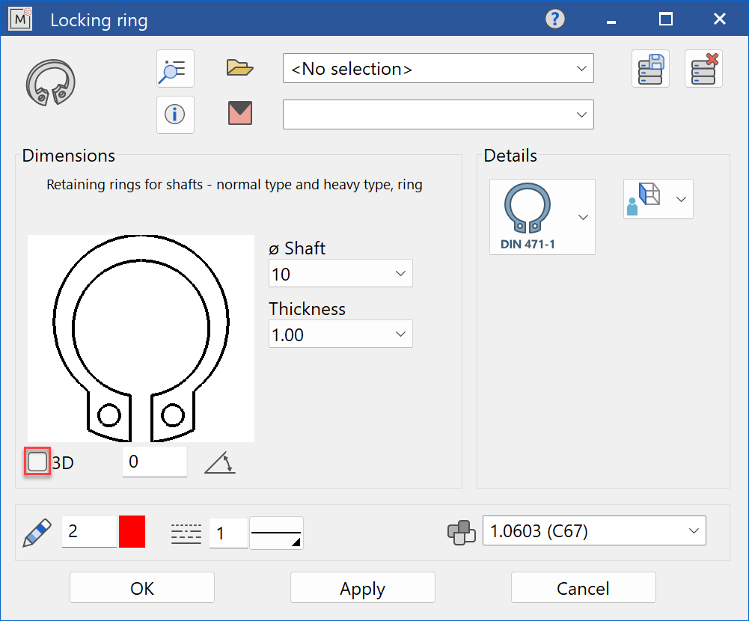Open the DIN 471-1 standard dropdown

point(542,217)
